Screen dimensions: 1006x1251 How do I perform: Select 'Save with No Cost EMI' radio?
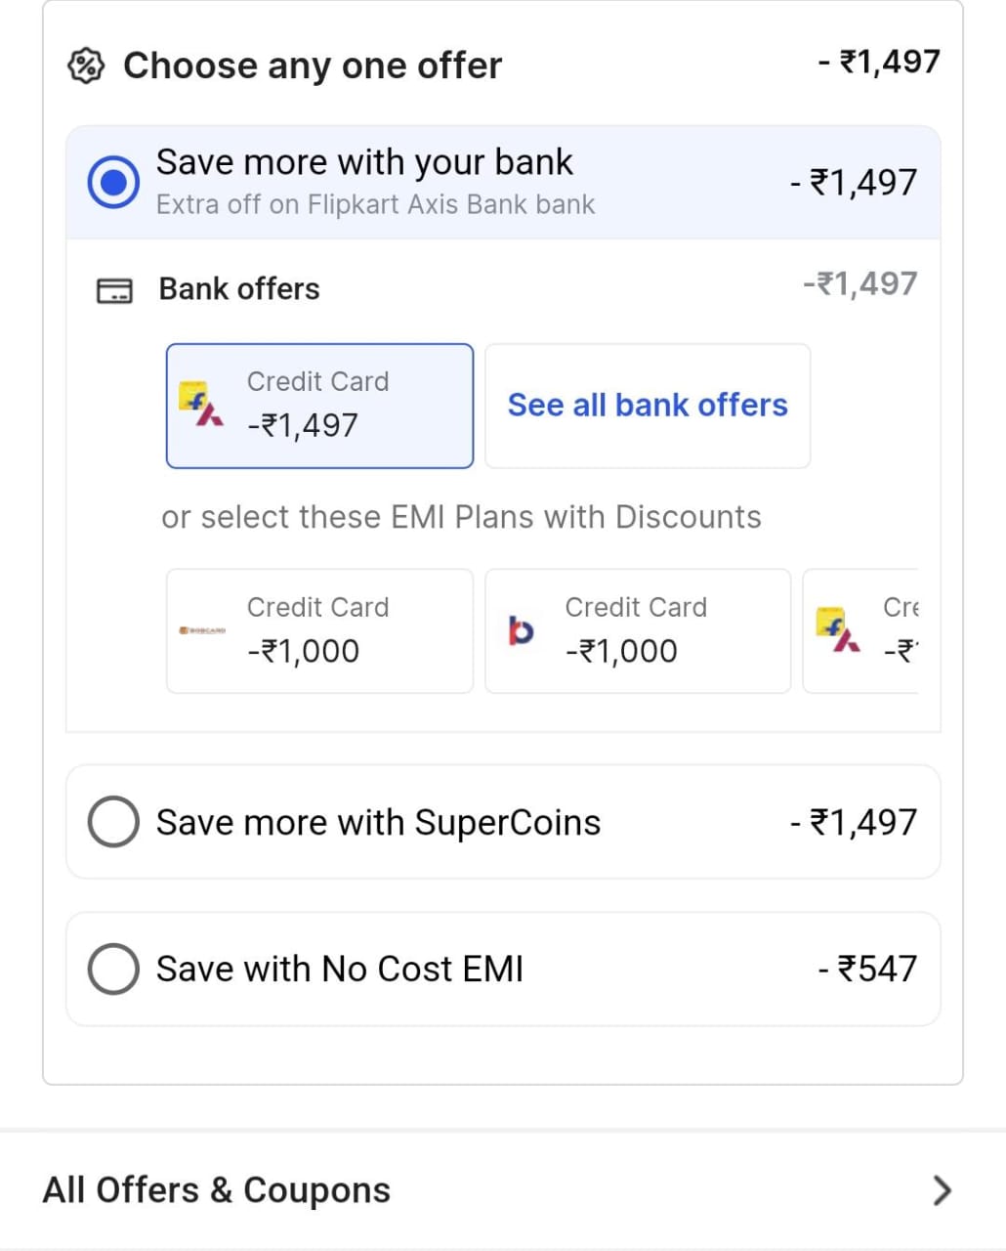pos(113,969)
